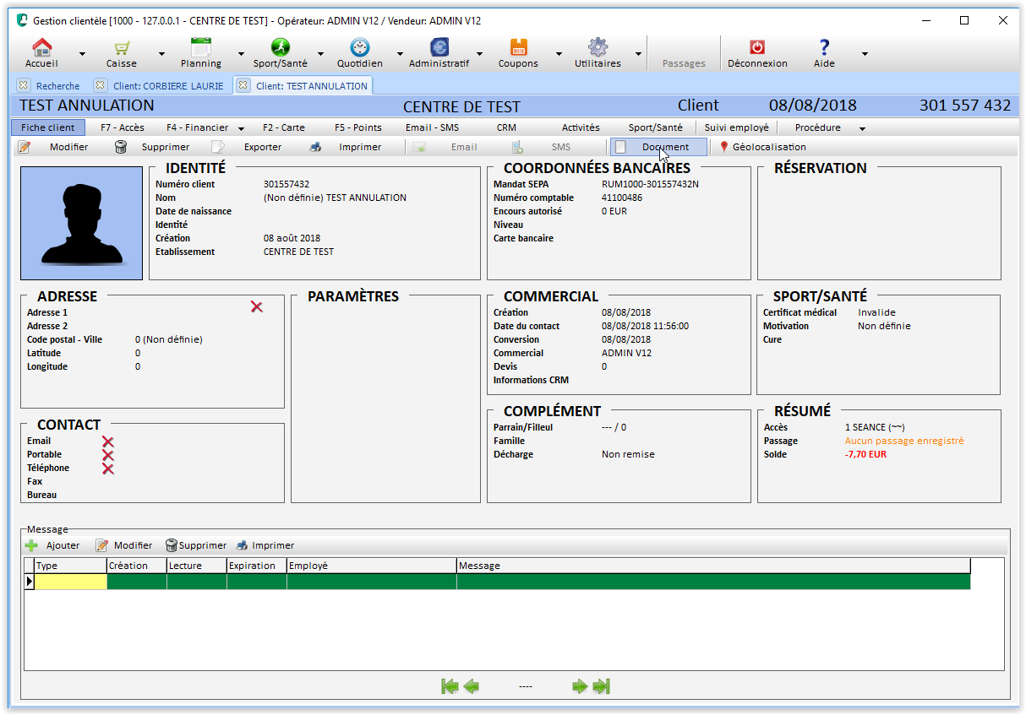Expand the F4 - Financier dropdown arrow

point(242,128)
